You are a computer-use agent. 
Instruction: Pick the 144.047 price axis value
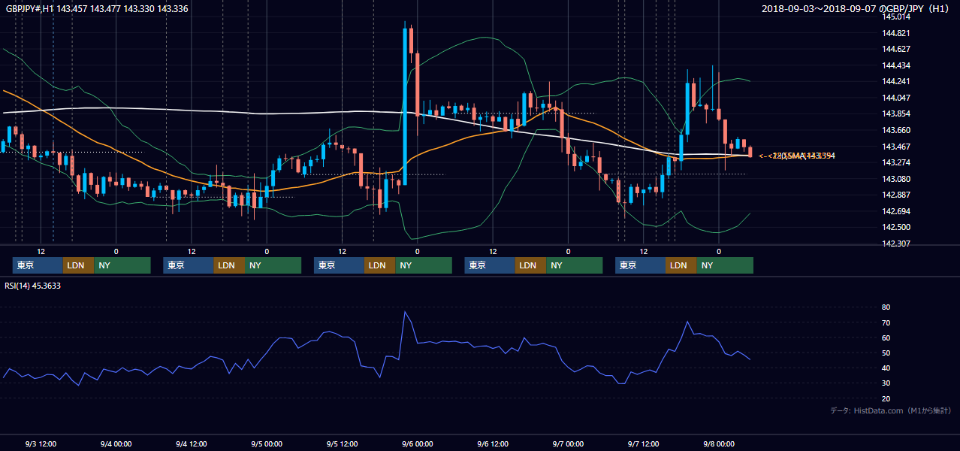tap(895, 98)
